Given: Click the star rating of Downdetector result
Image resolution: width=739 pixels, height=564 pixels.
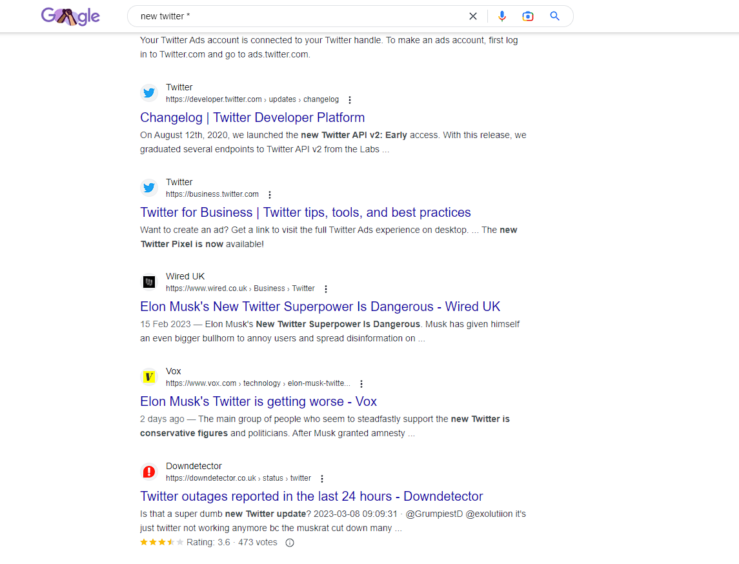Looking at the screenshot, I should pos(161,542).
